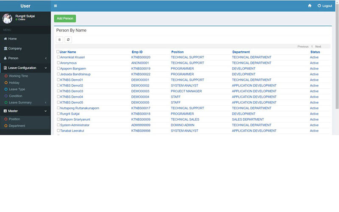
Task: Click the Add Person button
Action: click(65, 18)
